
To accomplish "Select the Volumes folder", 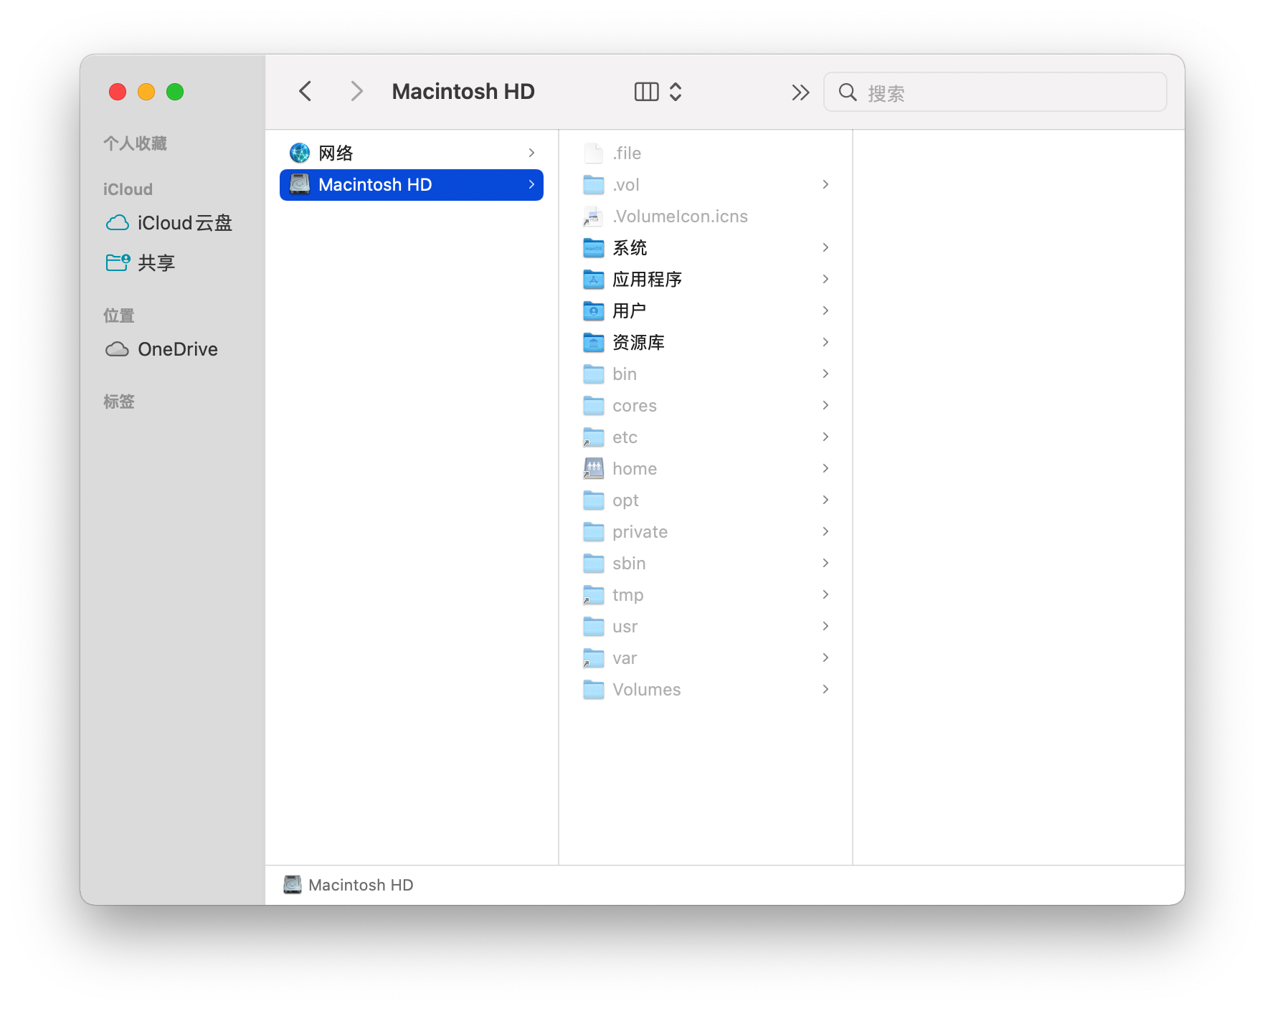I will point(706,690).
